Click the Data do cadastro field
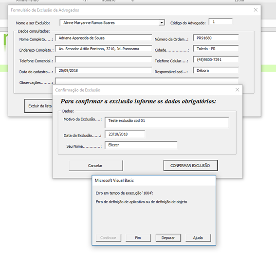 (103, 70)
